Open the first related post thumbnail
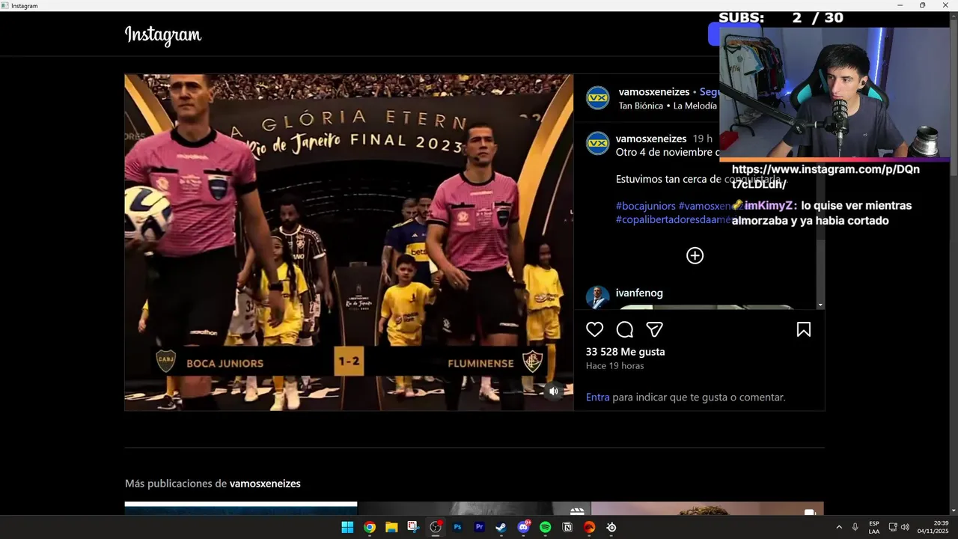 [241, 508]
